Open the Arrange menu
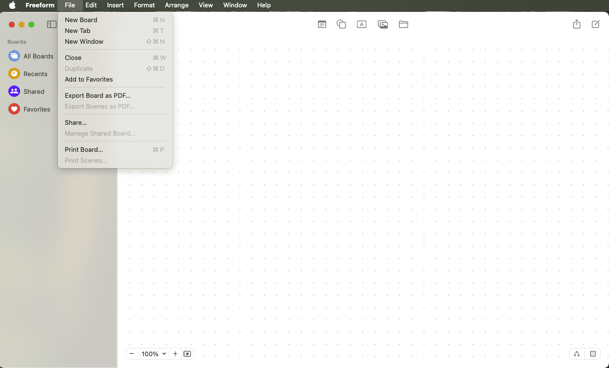 [x=177, y=5]
